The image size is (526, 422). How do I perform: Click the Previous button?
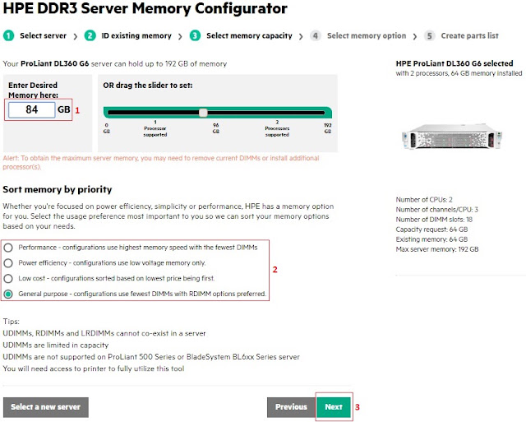[291, 407]
